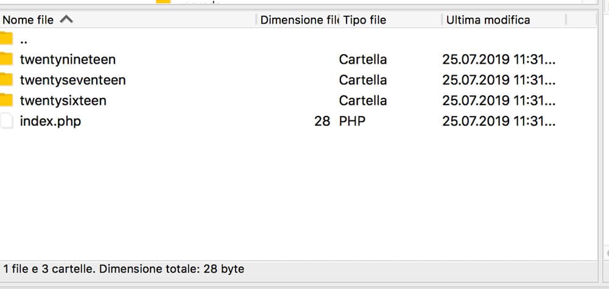The width and height of the screenshot is (609, 289).
Task: Sort by Tipo file column header
Action: pyautogui.click(x=364, y=20)
